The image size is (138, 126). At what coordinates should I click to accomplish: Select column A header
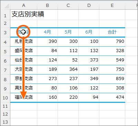(x=23, y=5)
